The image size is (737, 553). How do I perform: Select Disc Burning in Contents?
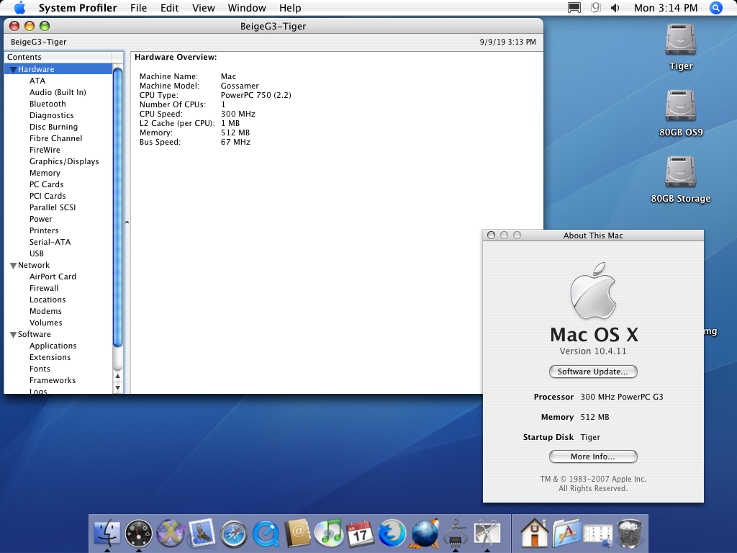pos(53,127)
